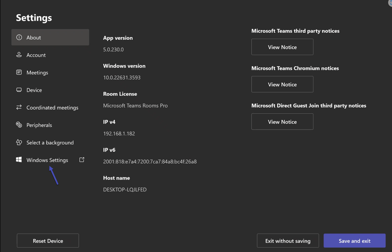Screen dimensions: 392x252
Task: Click the Account person icon
Action: click(x=19, y=55)
